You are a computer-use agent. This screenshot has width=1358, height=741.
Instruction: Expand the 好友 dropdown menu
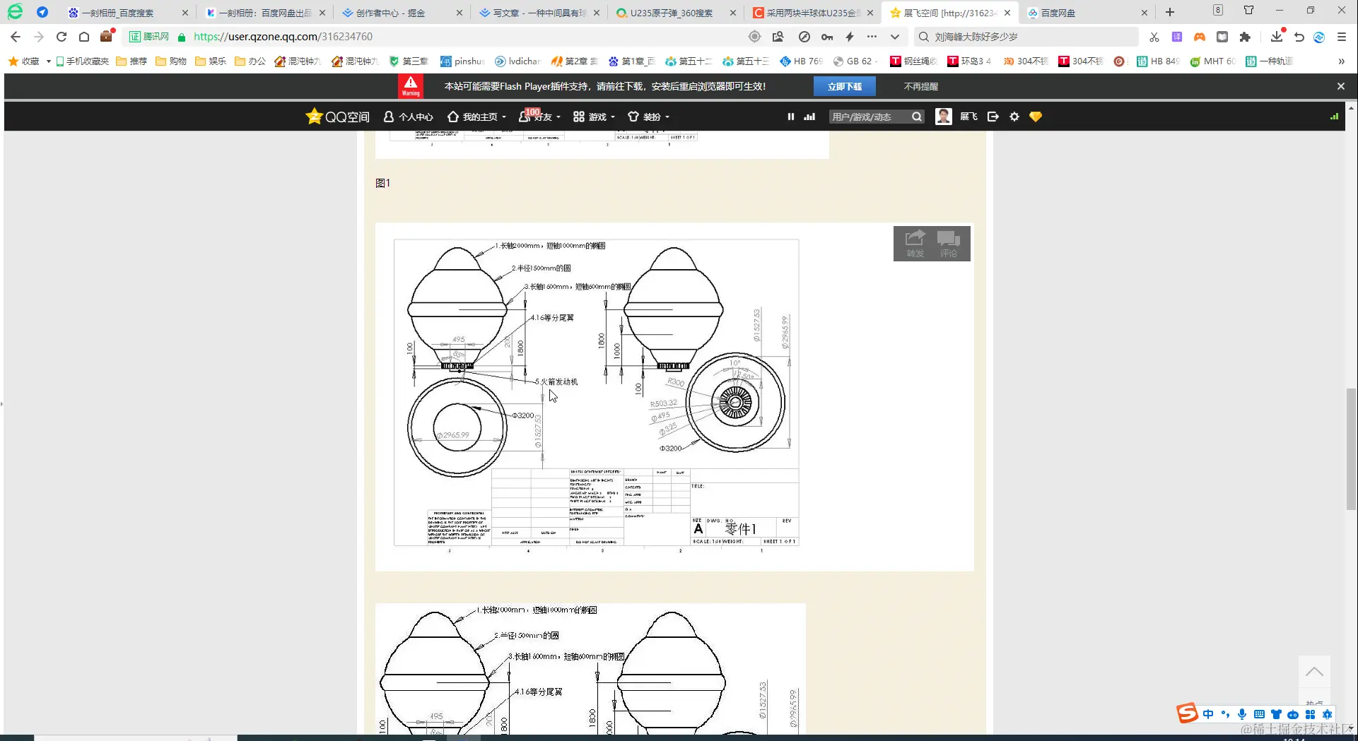[x=558, y=117]
